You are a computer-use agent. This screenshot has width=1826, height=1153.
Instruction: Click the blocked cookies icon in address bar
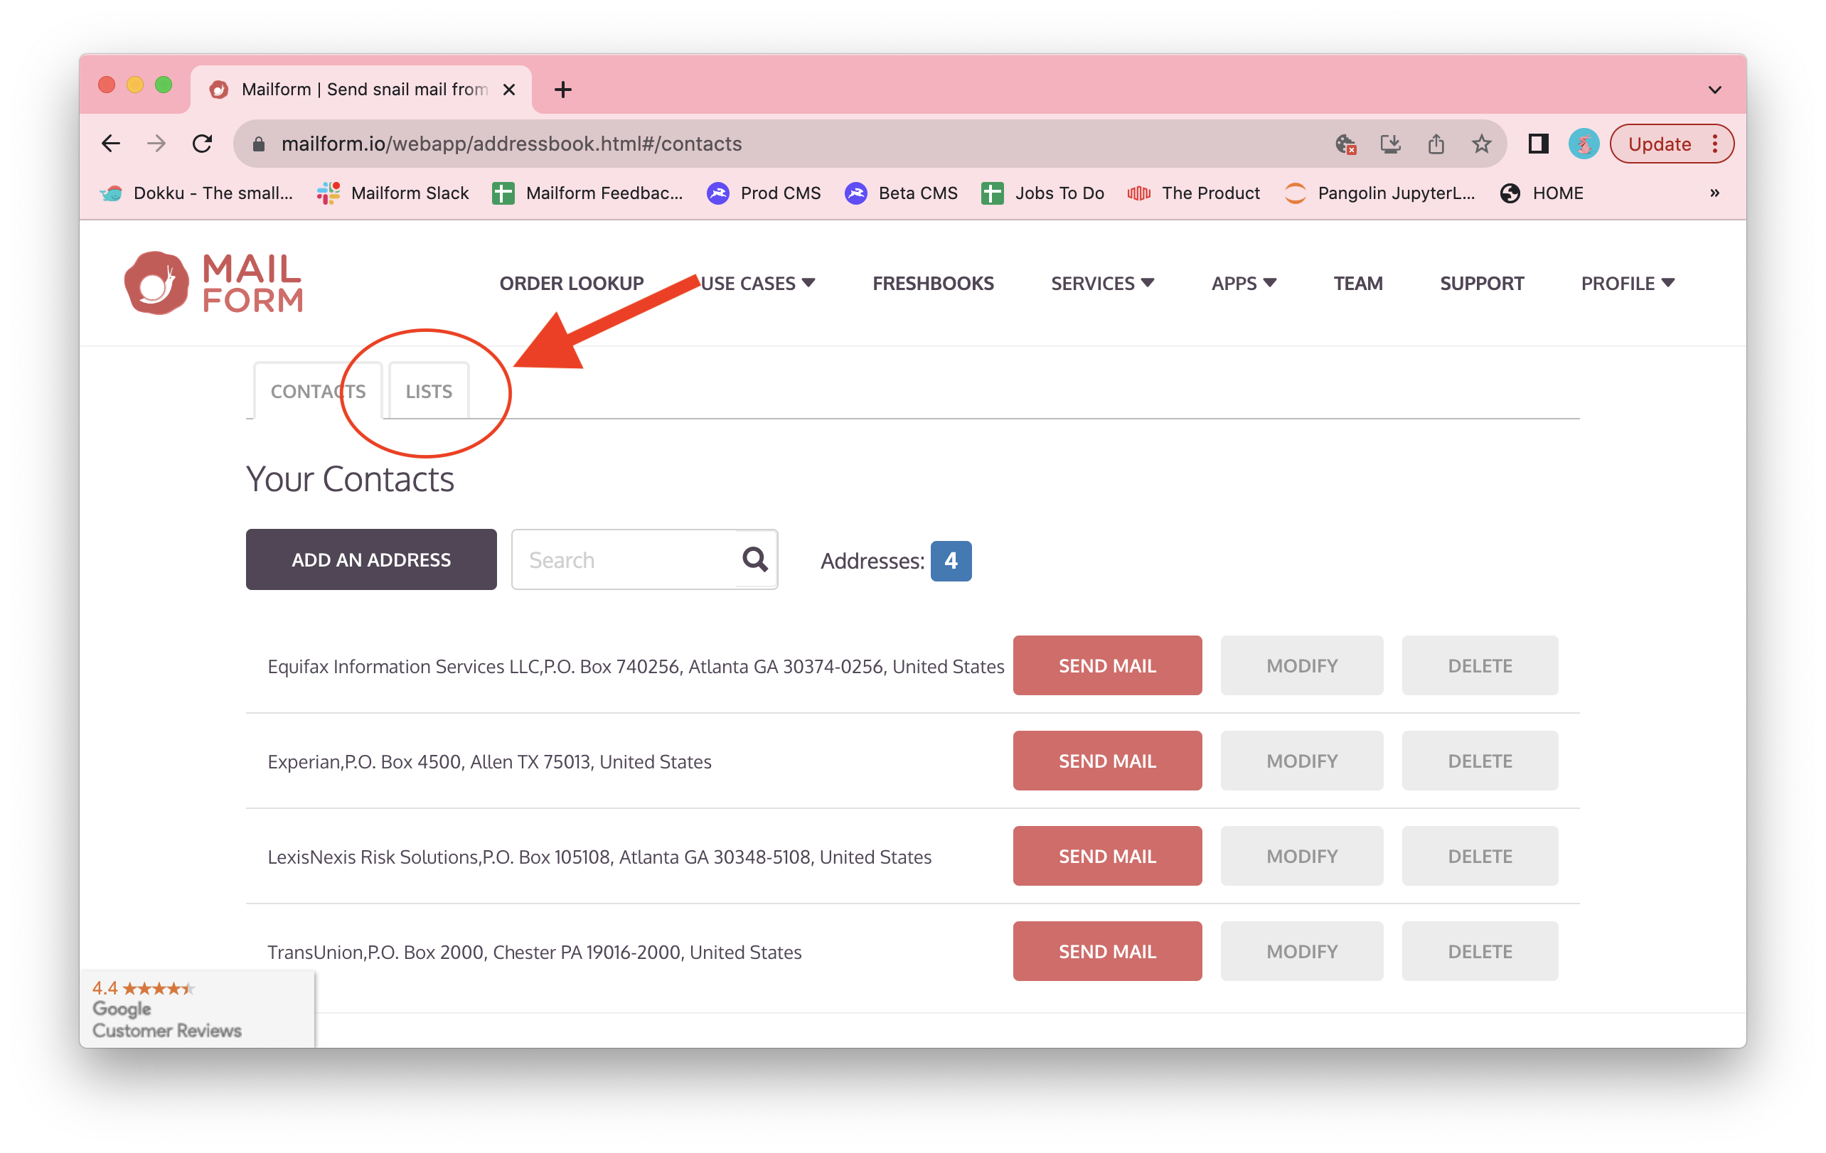click(x=1346, y=144)
